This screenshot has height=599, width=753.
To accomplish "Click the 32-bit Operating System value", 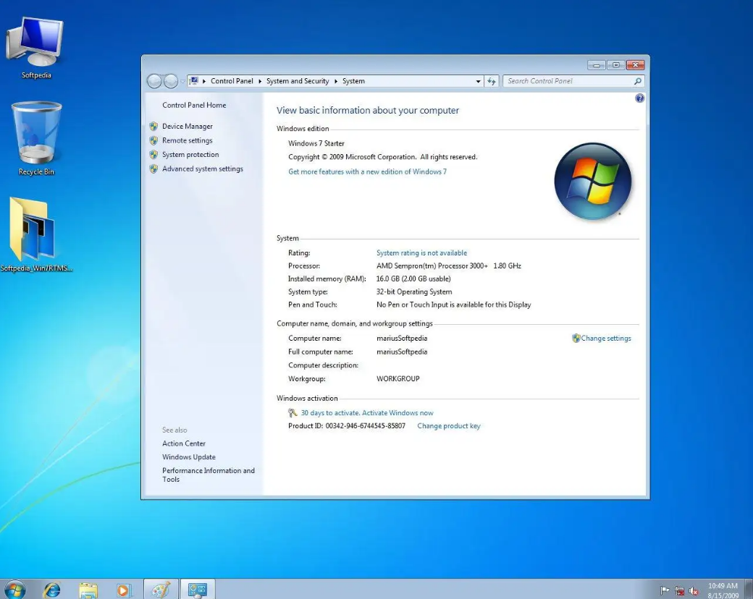I will point(414,292).
